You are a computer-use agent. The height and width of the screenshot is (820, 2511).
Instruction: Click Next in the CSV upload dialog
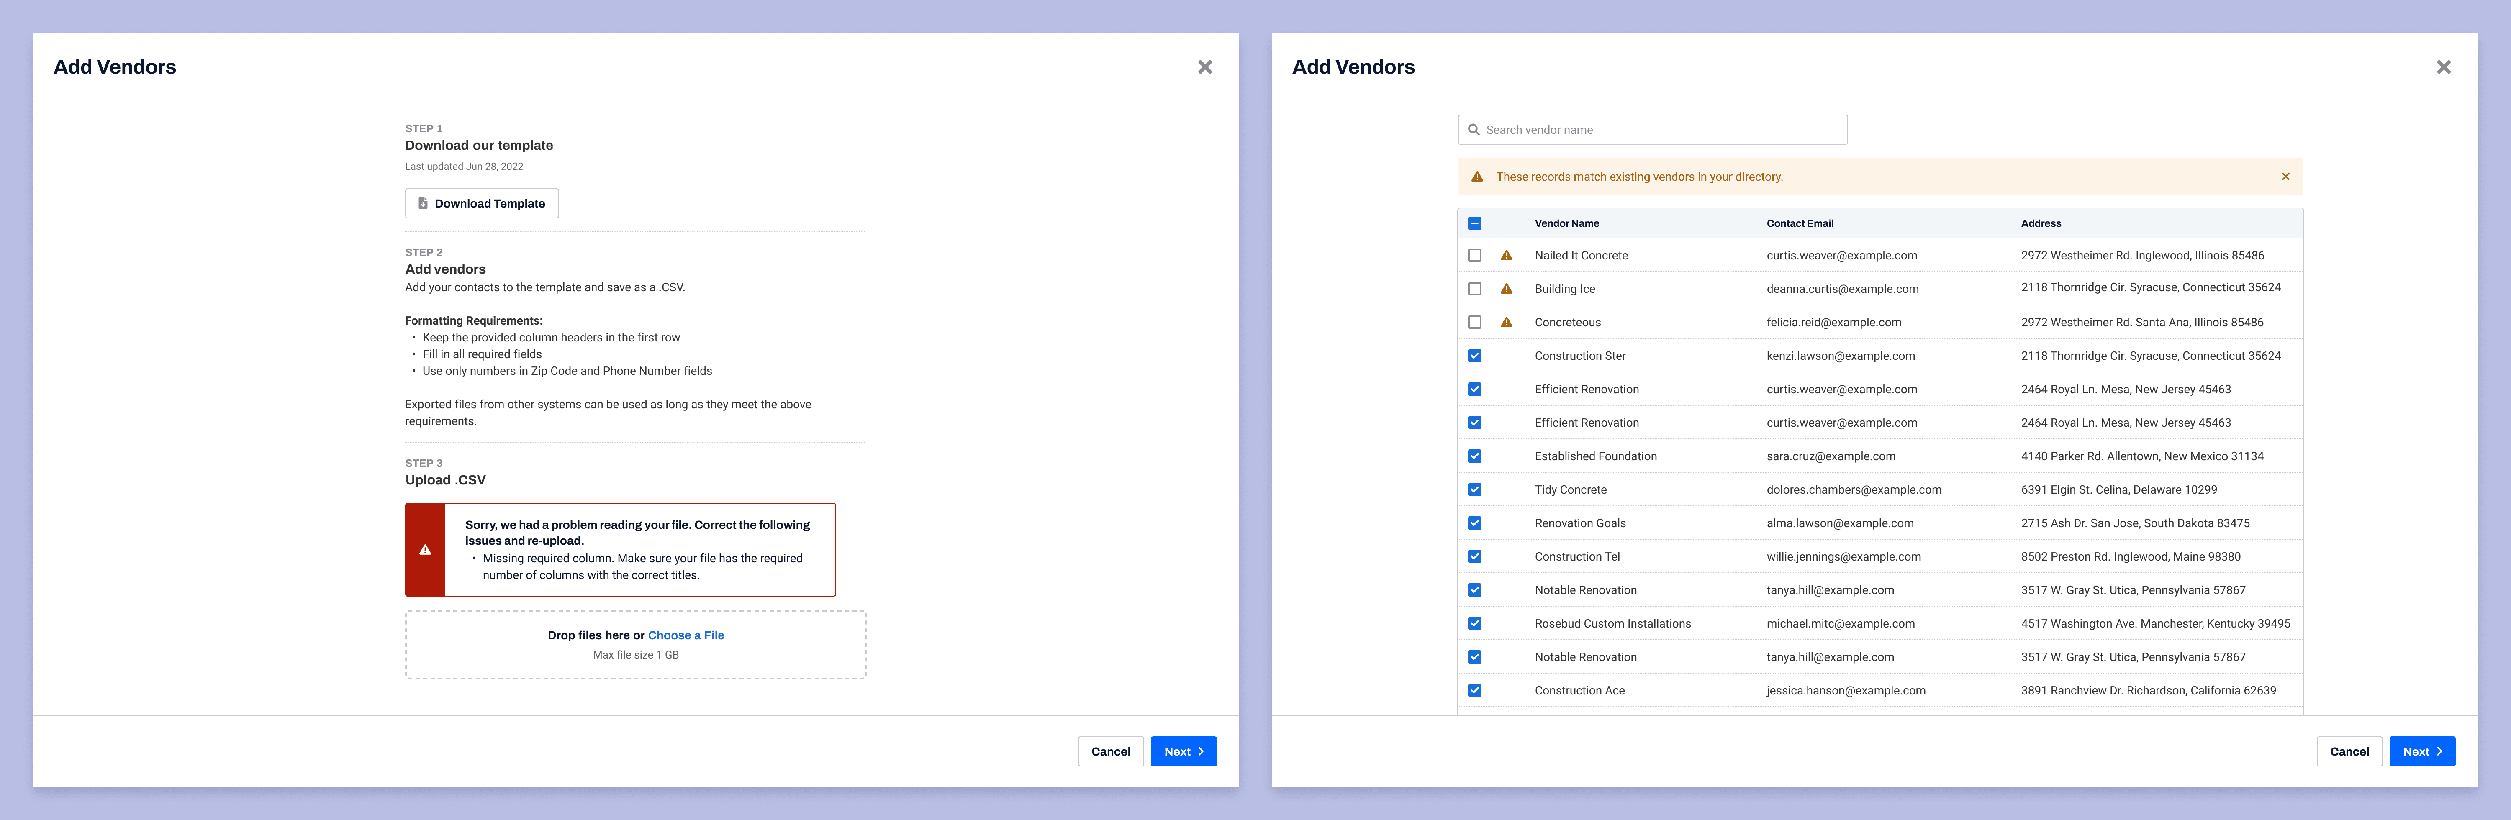tap(1184, 752)
